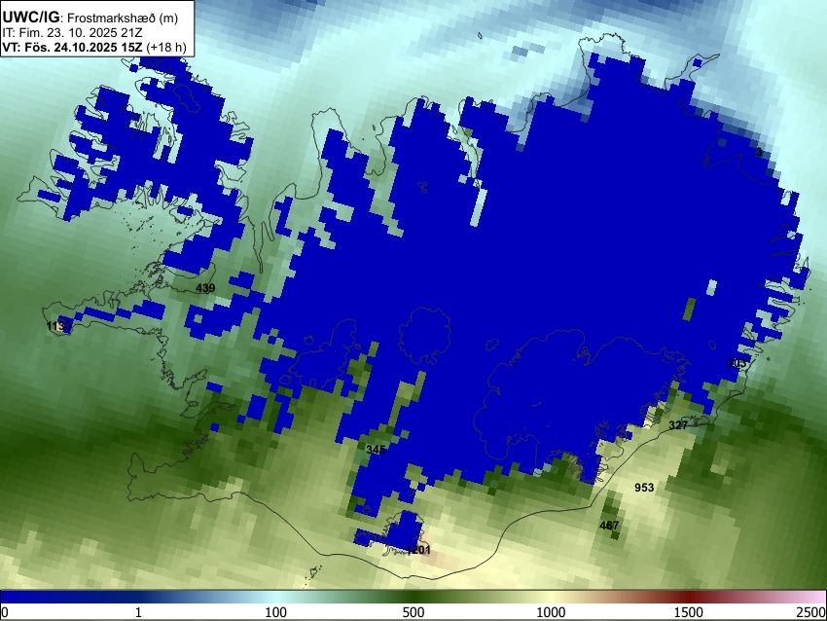Viewport: 827px width, 621px height.
Task: Click the legend tick label 1500
Action: pos(689,612)
